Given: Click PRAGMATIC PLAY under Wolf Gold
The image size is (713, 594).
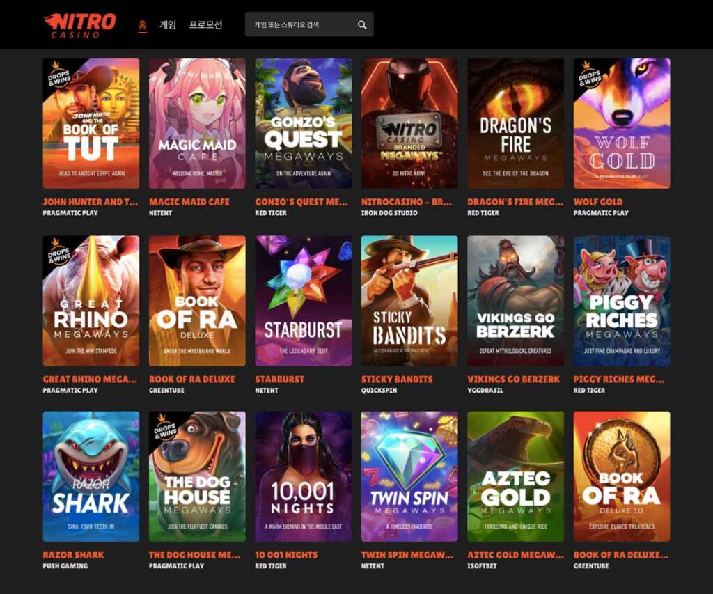Looking at the screenshot, I should pyautogui.click(x=601, y=213).
